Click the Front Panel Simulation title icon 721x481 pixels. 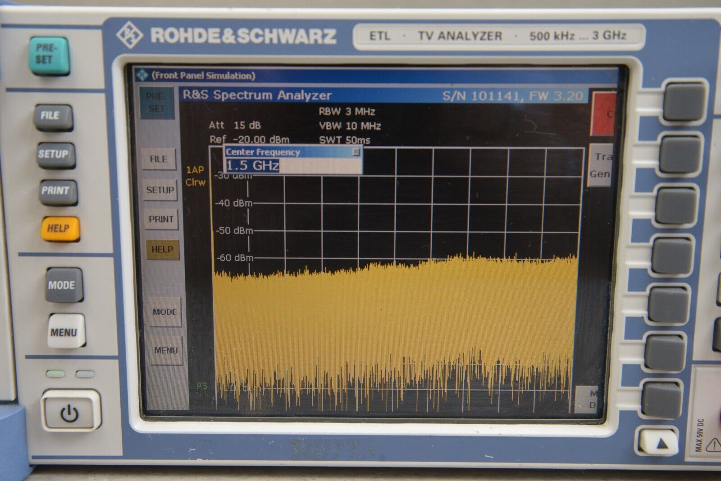point(142,75)
